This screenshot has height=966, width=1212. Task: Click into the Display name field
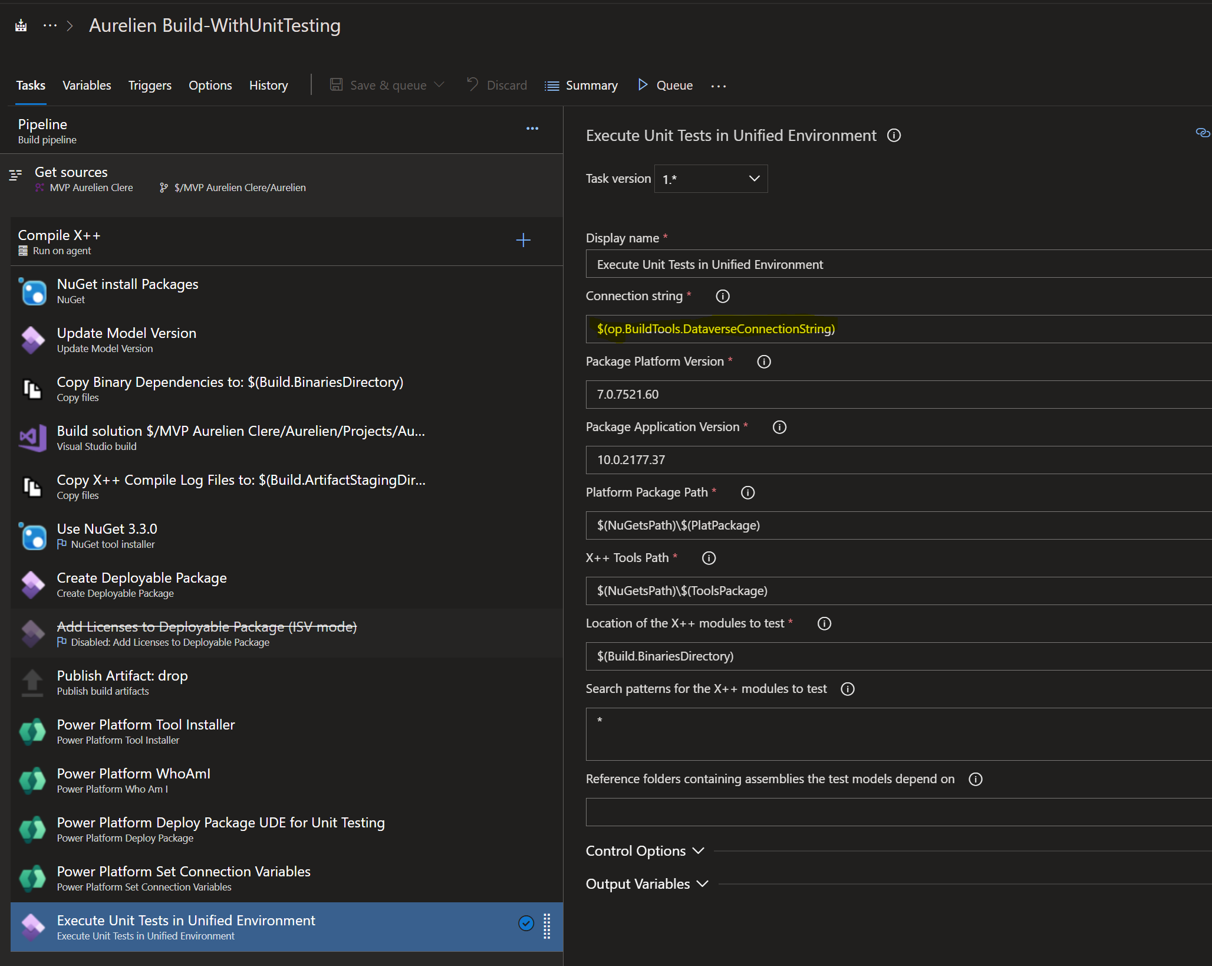point(898,264)
